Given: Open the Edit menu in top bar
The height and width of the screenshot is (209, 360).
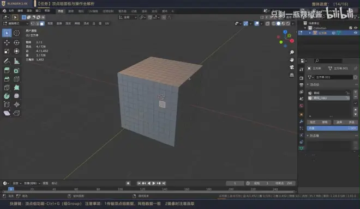Looking at the screenshot, I should click(20, 11).
